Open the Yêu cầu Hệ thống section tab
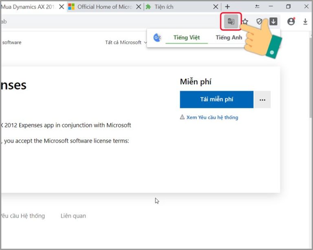 (22, 216)
